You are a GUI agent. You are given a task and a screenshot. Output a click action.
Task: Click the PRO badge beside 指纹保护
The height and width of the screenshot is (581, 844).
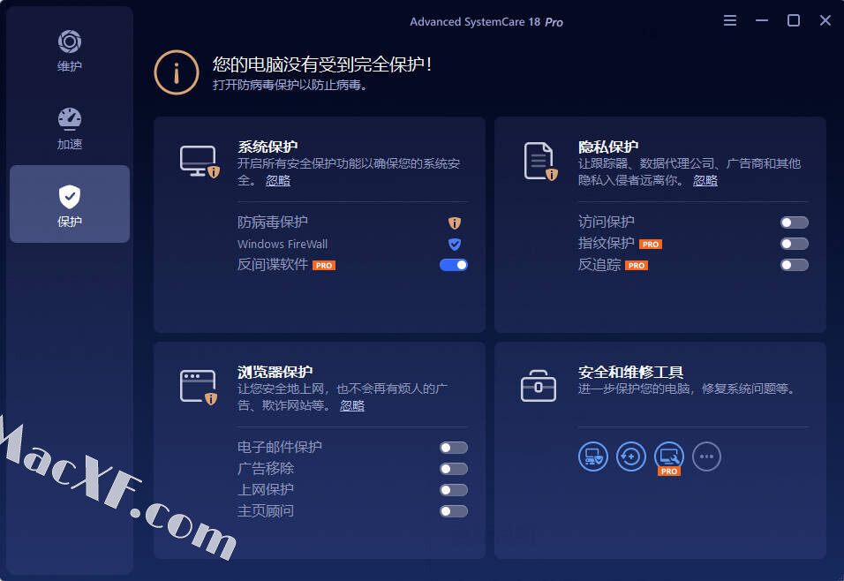click(651, 245)
